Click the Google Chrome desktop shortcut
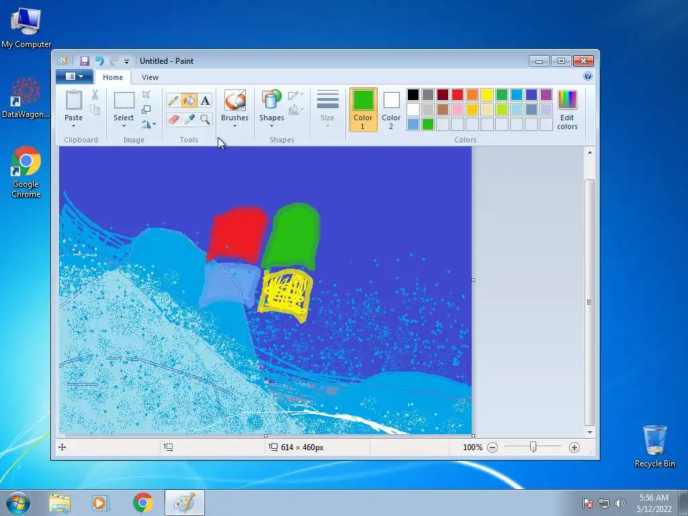This screenshot has width=688, height=516. click(x=26, y=173)
